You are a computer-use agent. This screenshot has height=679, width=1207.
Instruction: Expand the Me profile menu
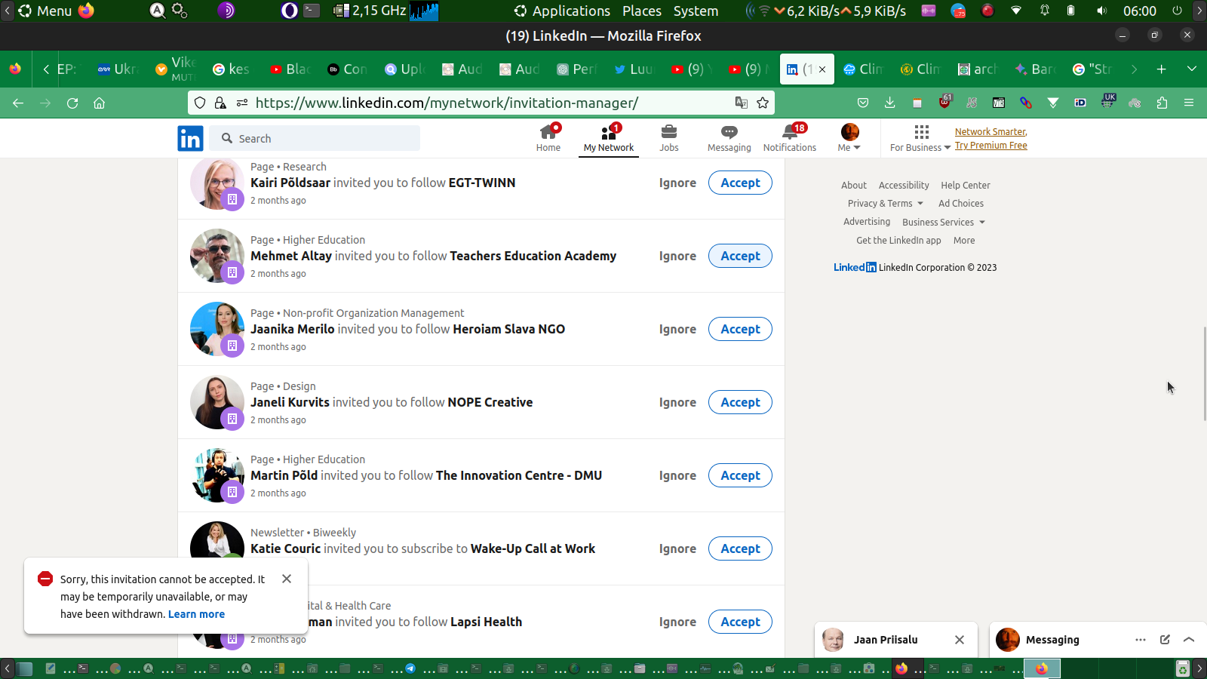pyautogui.click(x=849, y=138)
